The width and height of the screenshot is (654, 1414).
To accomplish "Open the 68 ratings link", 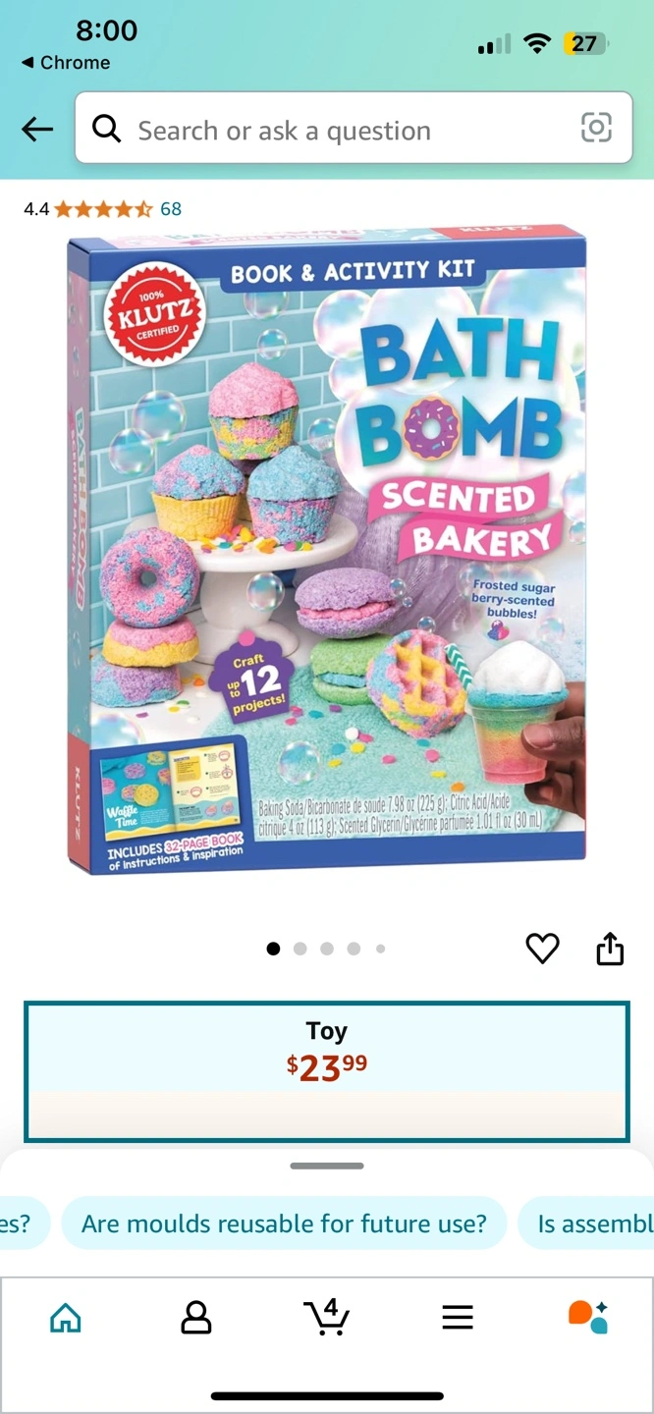I will 171,208.
